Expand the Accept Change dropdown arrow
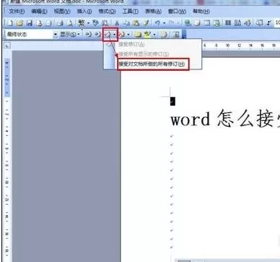280x262 pixels. [x=115, y=35]
